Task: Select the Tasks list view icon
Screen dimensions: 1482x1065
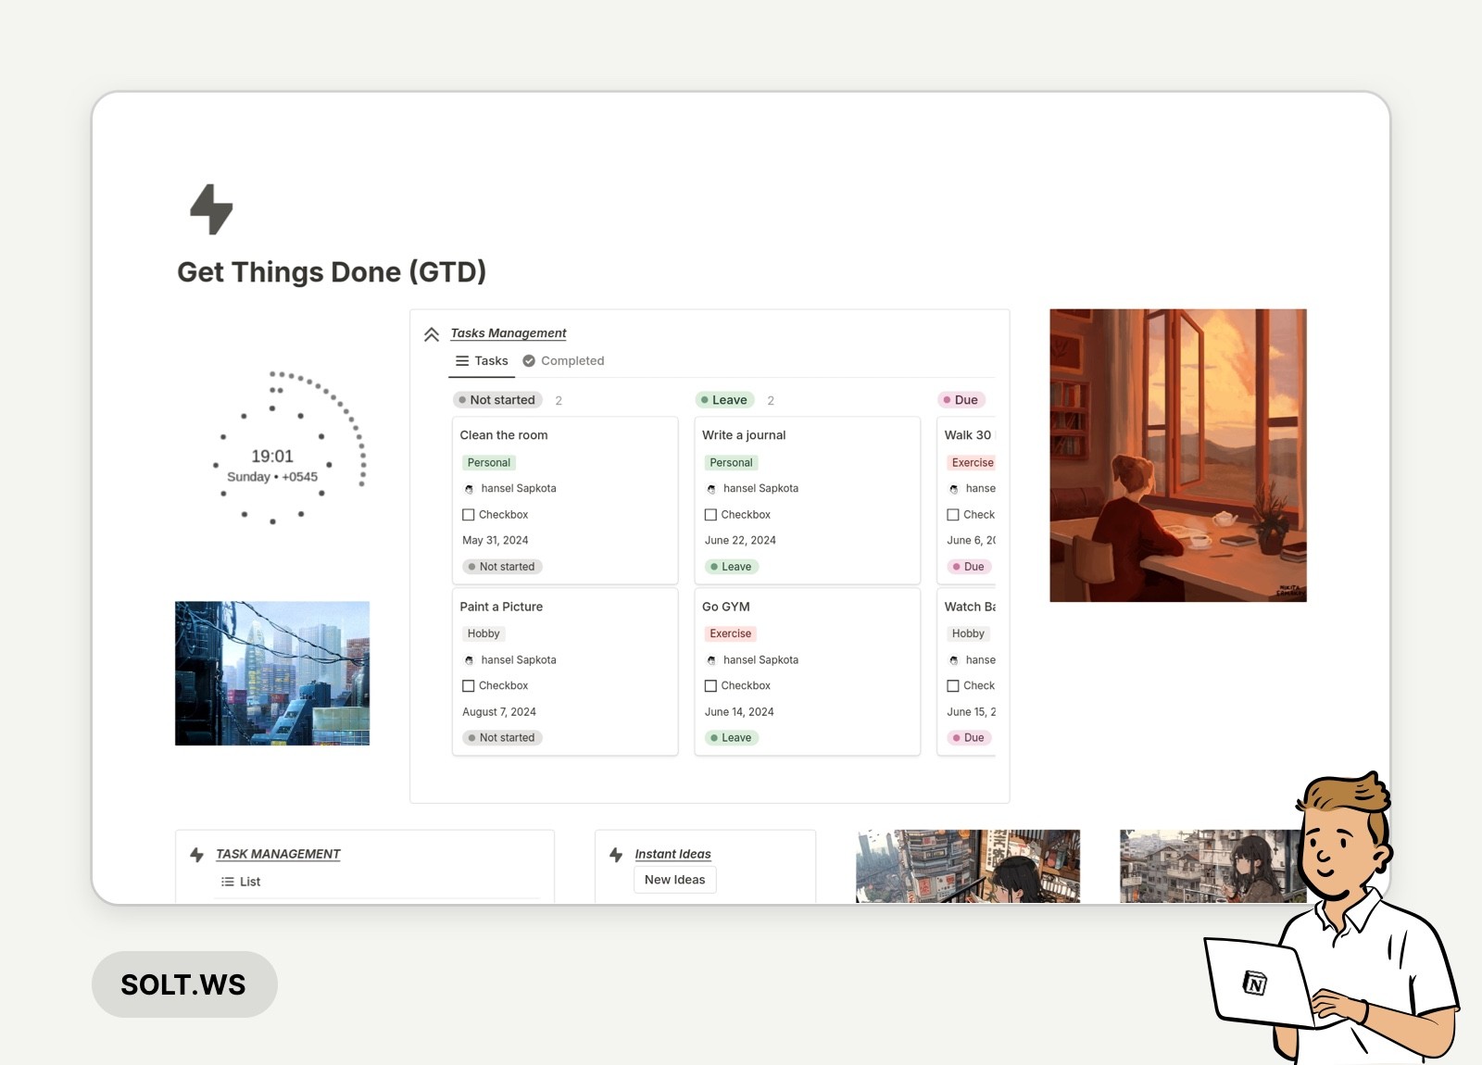Action: 462,361
